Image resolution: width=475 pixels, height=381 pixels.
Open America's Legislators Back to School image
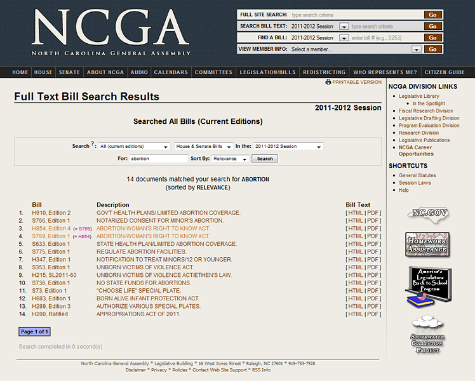point(428,287)
